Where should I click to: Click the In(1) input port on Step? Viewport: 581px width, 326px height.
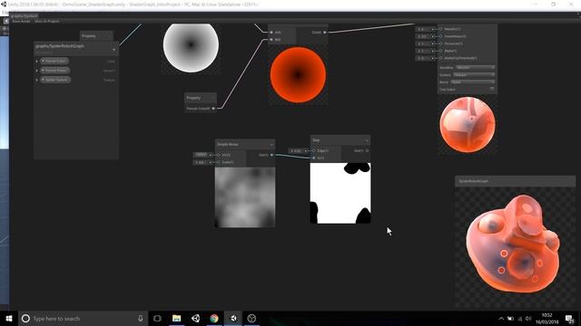coord(314,158)
